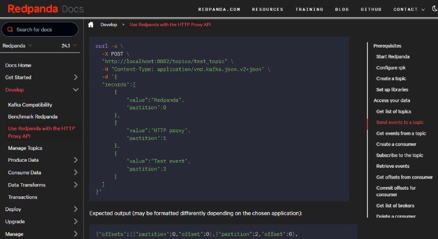Open Data Transforms sidebar item

coord(26,185)
